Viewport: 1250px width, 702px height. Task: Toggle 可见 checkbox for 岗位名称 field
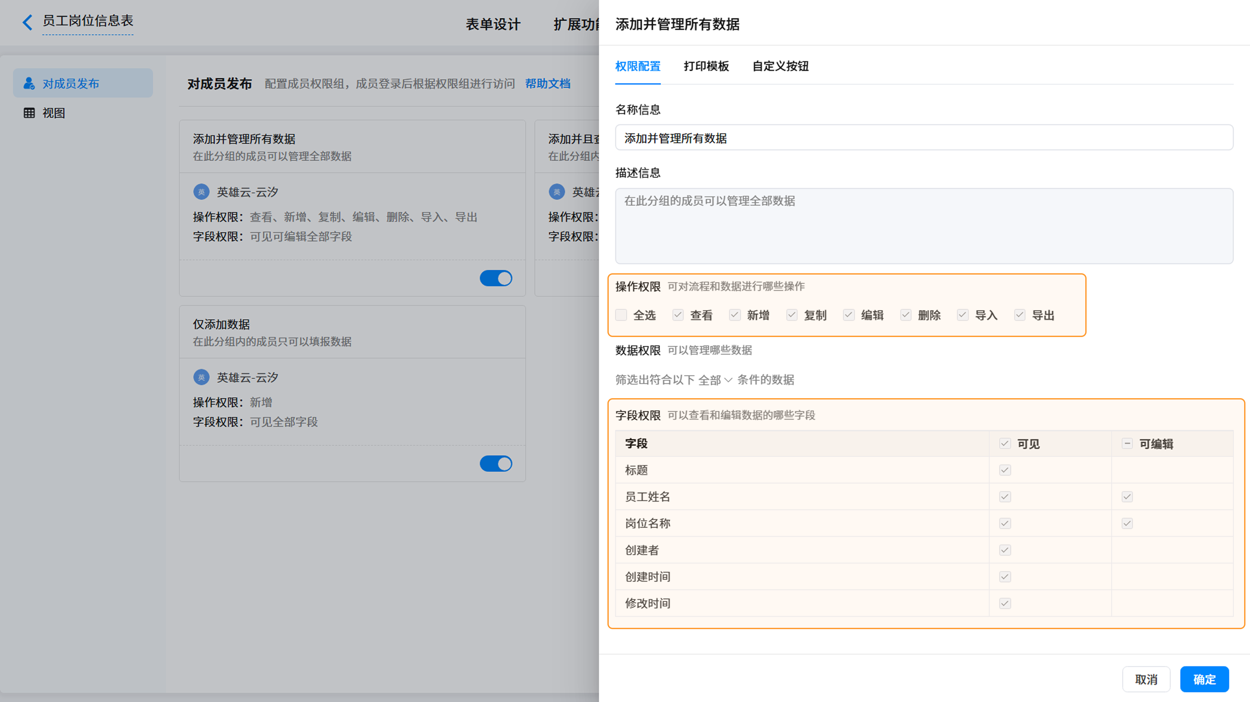1005,524
